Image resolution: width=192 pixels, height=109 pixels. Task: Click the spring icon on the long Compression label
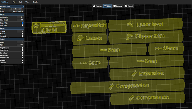[111, 86]
